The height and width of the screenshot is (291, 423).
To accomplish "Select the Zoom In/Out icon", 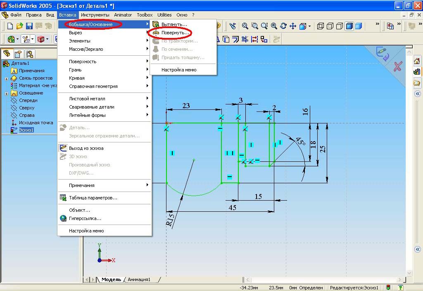I will (264, 26).
